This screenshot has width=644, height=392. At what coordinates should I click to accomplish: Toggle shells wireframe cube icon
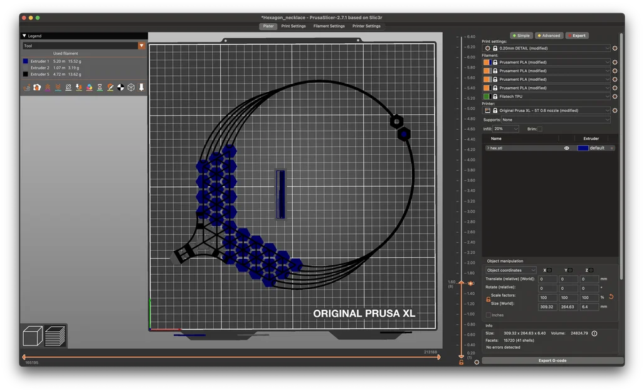point(131,88)
